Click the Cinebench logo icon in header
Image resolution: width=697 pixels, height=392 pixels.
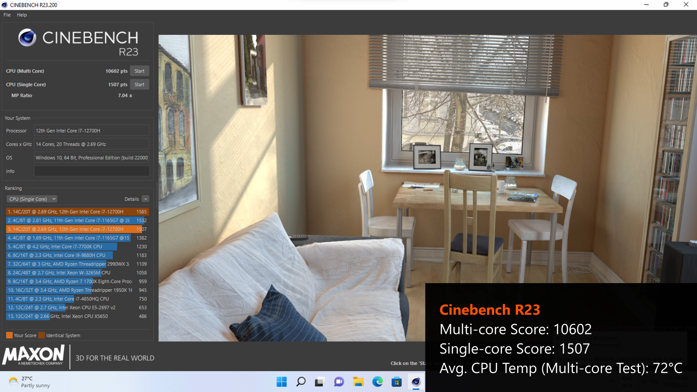coord(27,37)
